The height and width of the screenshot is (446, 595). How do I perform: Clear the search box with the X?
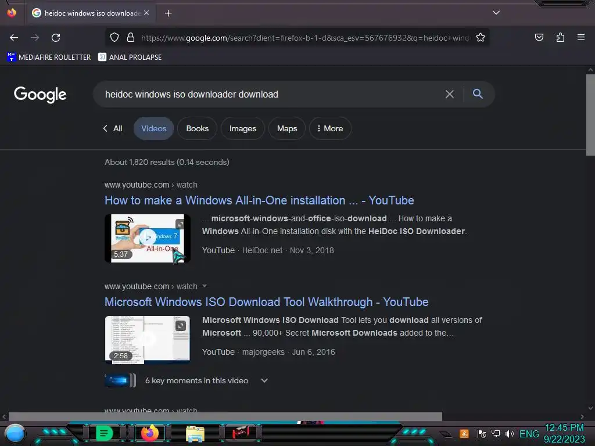tap(450, 94)
